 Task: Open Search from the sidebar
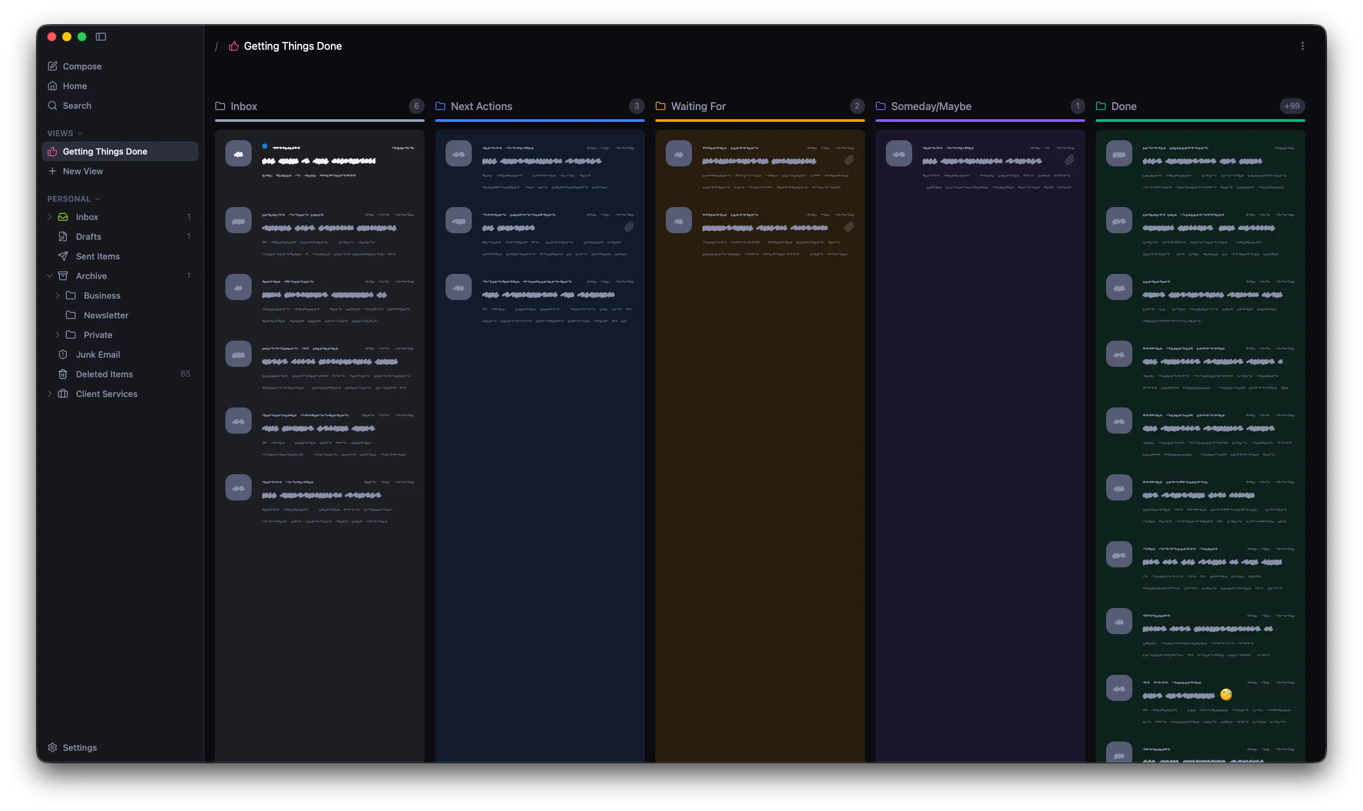tap(52, 105)
